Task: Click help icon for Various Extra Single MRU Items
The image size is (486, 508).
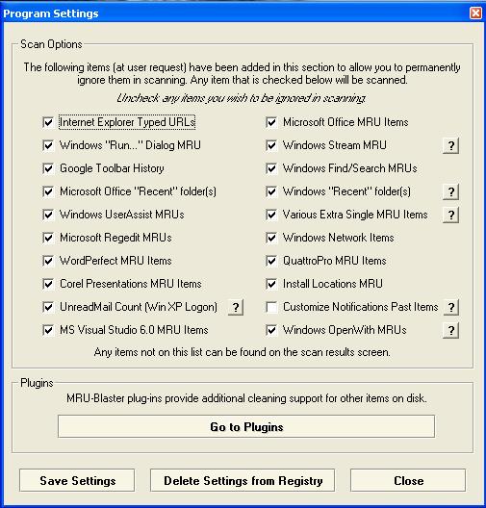Action: (450, 215)
